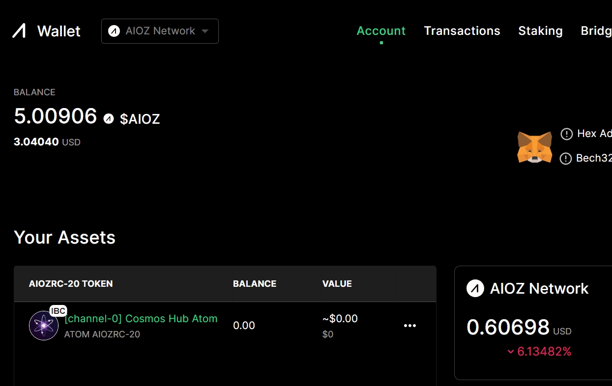Click the VALUE column header
Viewport: 612px width, 386px height.
[337, 284]
